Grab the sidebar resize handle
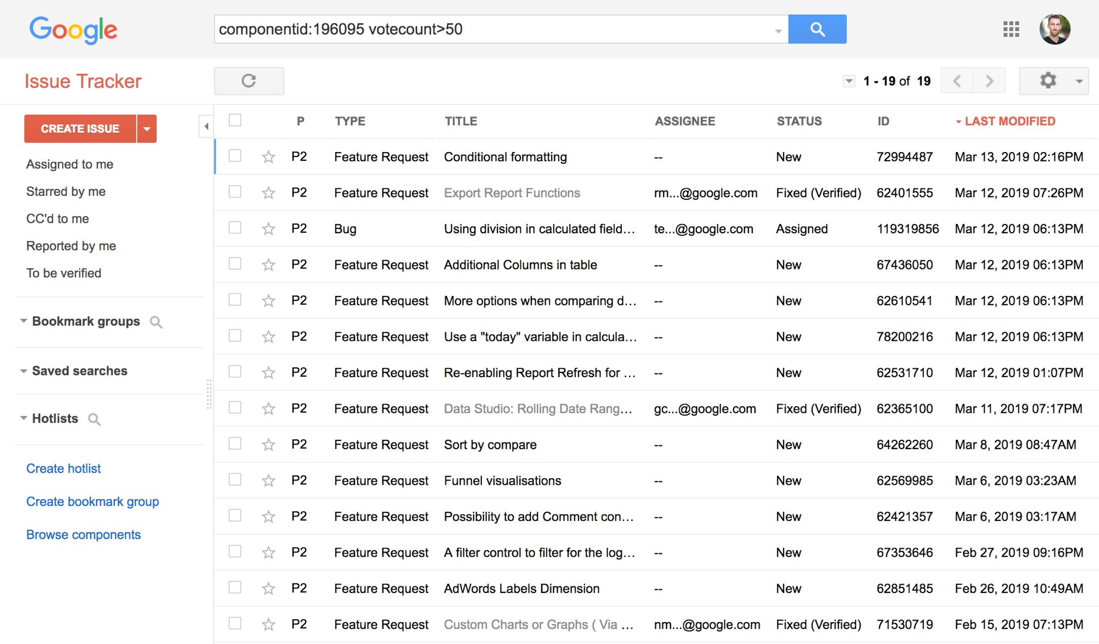The height and width of the screenshot is (644, 1099). (209, 394)
